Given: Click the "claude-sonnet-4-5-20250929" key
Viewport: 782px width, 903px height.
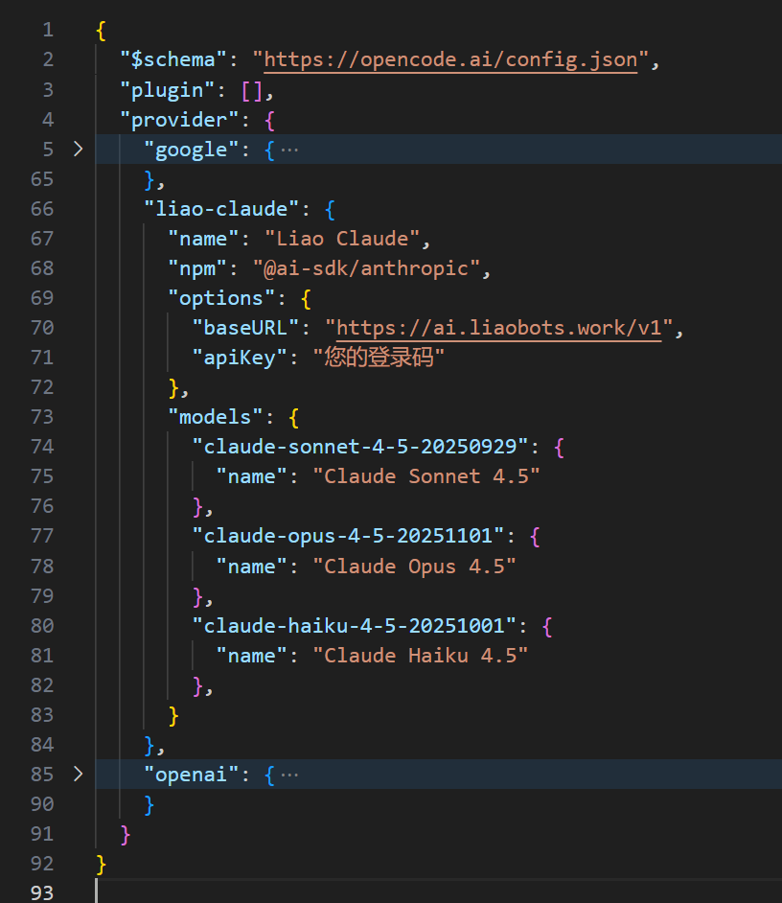Looking at the screenshot, I should point(360,447).
